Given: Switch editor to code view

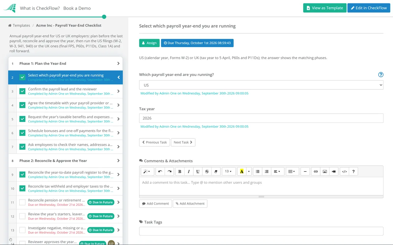Looking at the screenshot, I should point(344,171).
